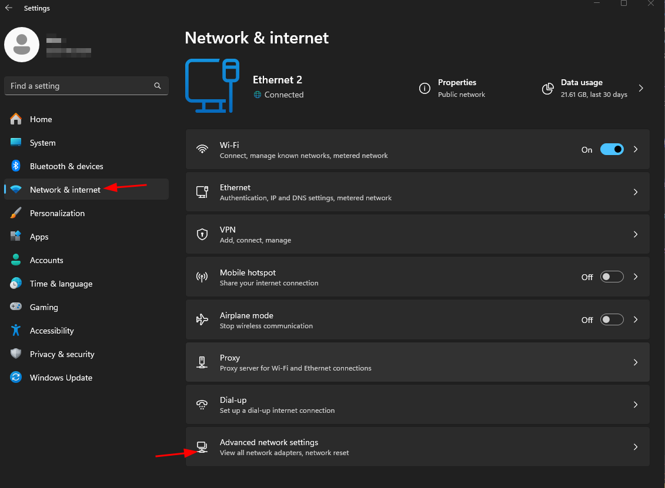Click the Proxy server icon
The image size is (665, 488).
(x=202, y=362)
